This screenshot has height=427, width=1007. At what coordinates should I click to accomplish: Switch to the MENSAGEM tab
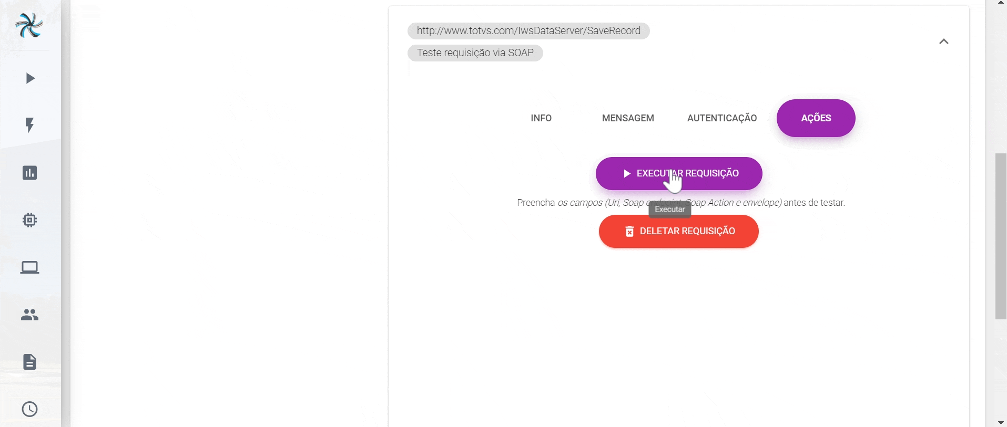pos(628,118)
